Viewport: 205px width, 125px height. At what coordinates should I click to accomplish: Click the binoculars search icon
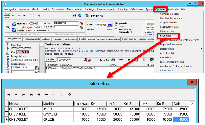point(75,15)
